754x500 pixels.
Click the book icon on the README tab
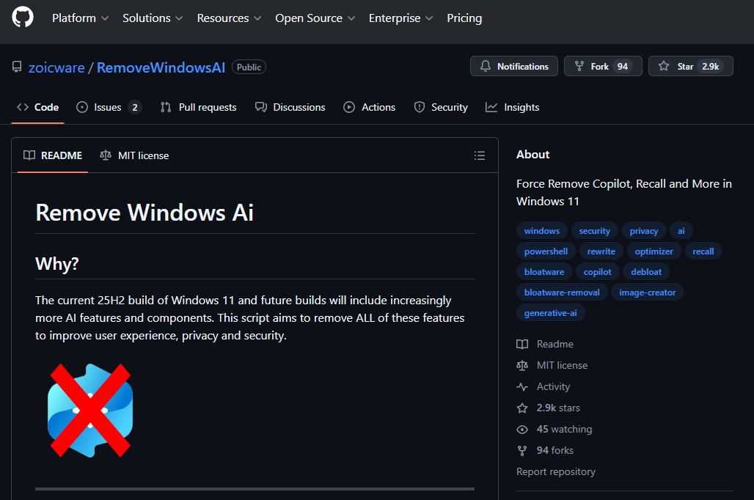29,155
